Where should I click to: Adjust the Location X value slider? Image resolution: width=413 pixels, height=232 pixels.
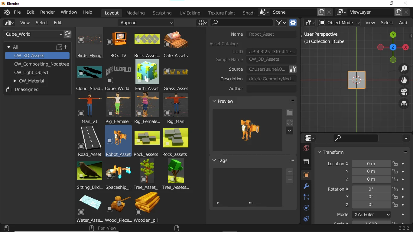371,163
